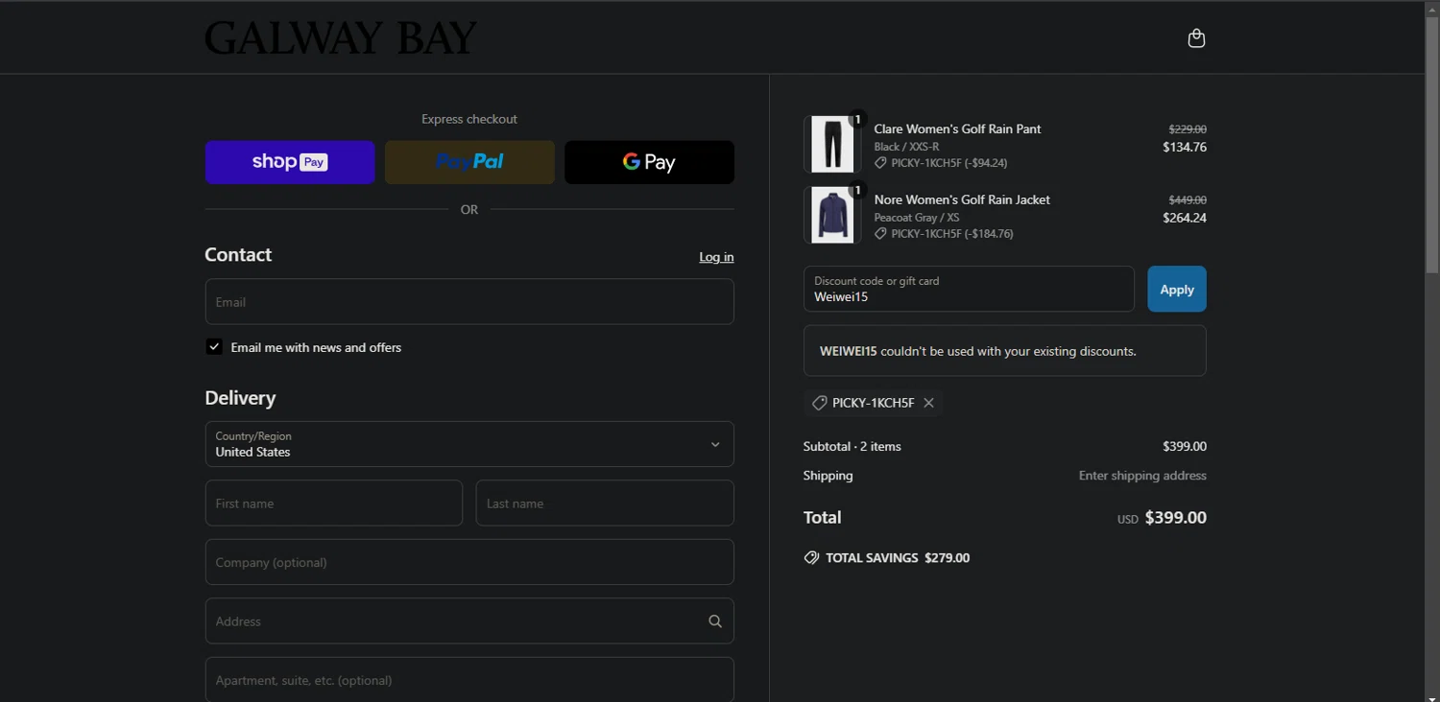Click the discount tag icon under Rain Pant
This screenshot has width=1440, height=702.
click(x=880, y=163)
